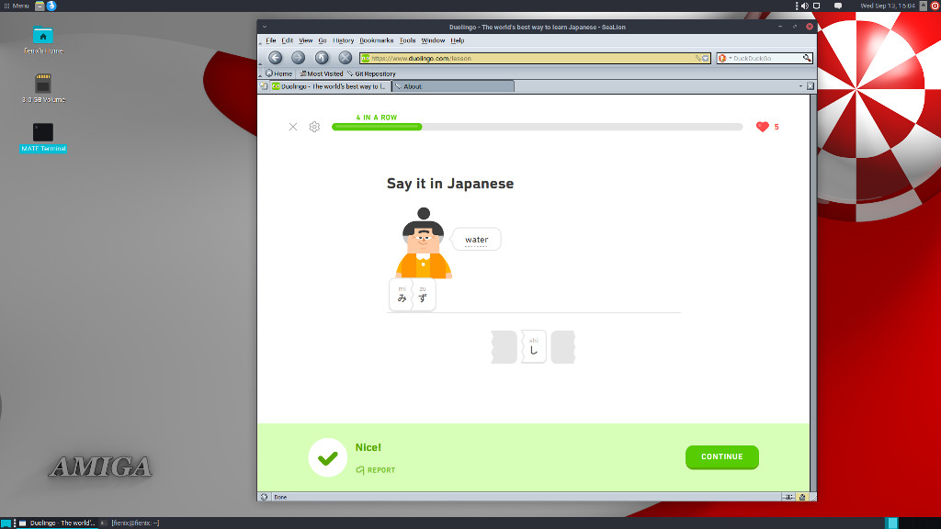Click the CONTINUE button
This screenshot has width=941, height=529.
(722, 457)
